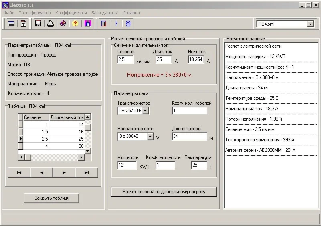Click the yellow question mark icon

(75, 24)
